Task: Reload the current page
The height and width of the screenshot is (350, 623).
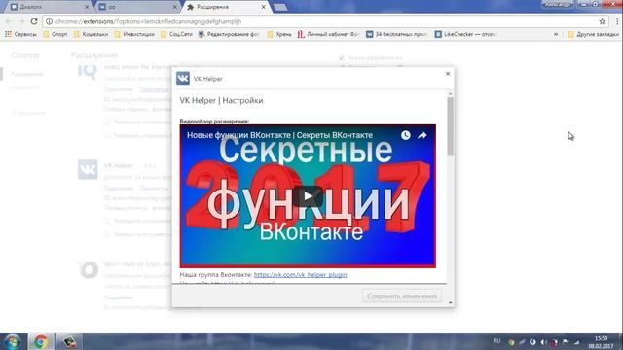Action: click(34, 21)
